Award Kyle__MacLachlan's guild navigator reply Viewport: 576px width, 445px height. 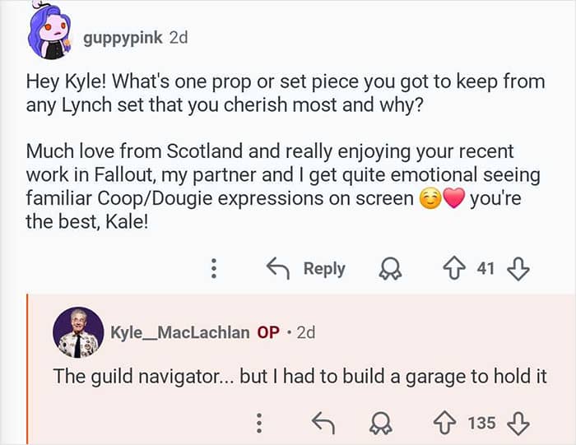(380, 423)
